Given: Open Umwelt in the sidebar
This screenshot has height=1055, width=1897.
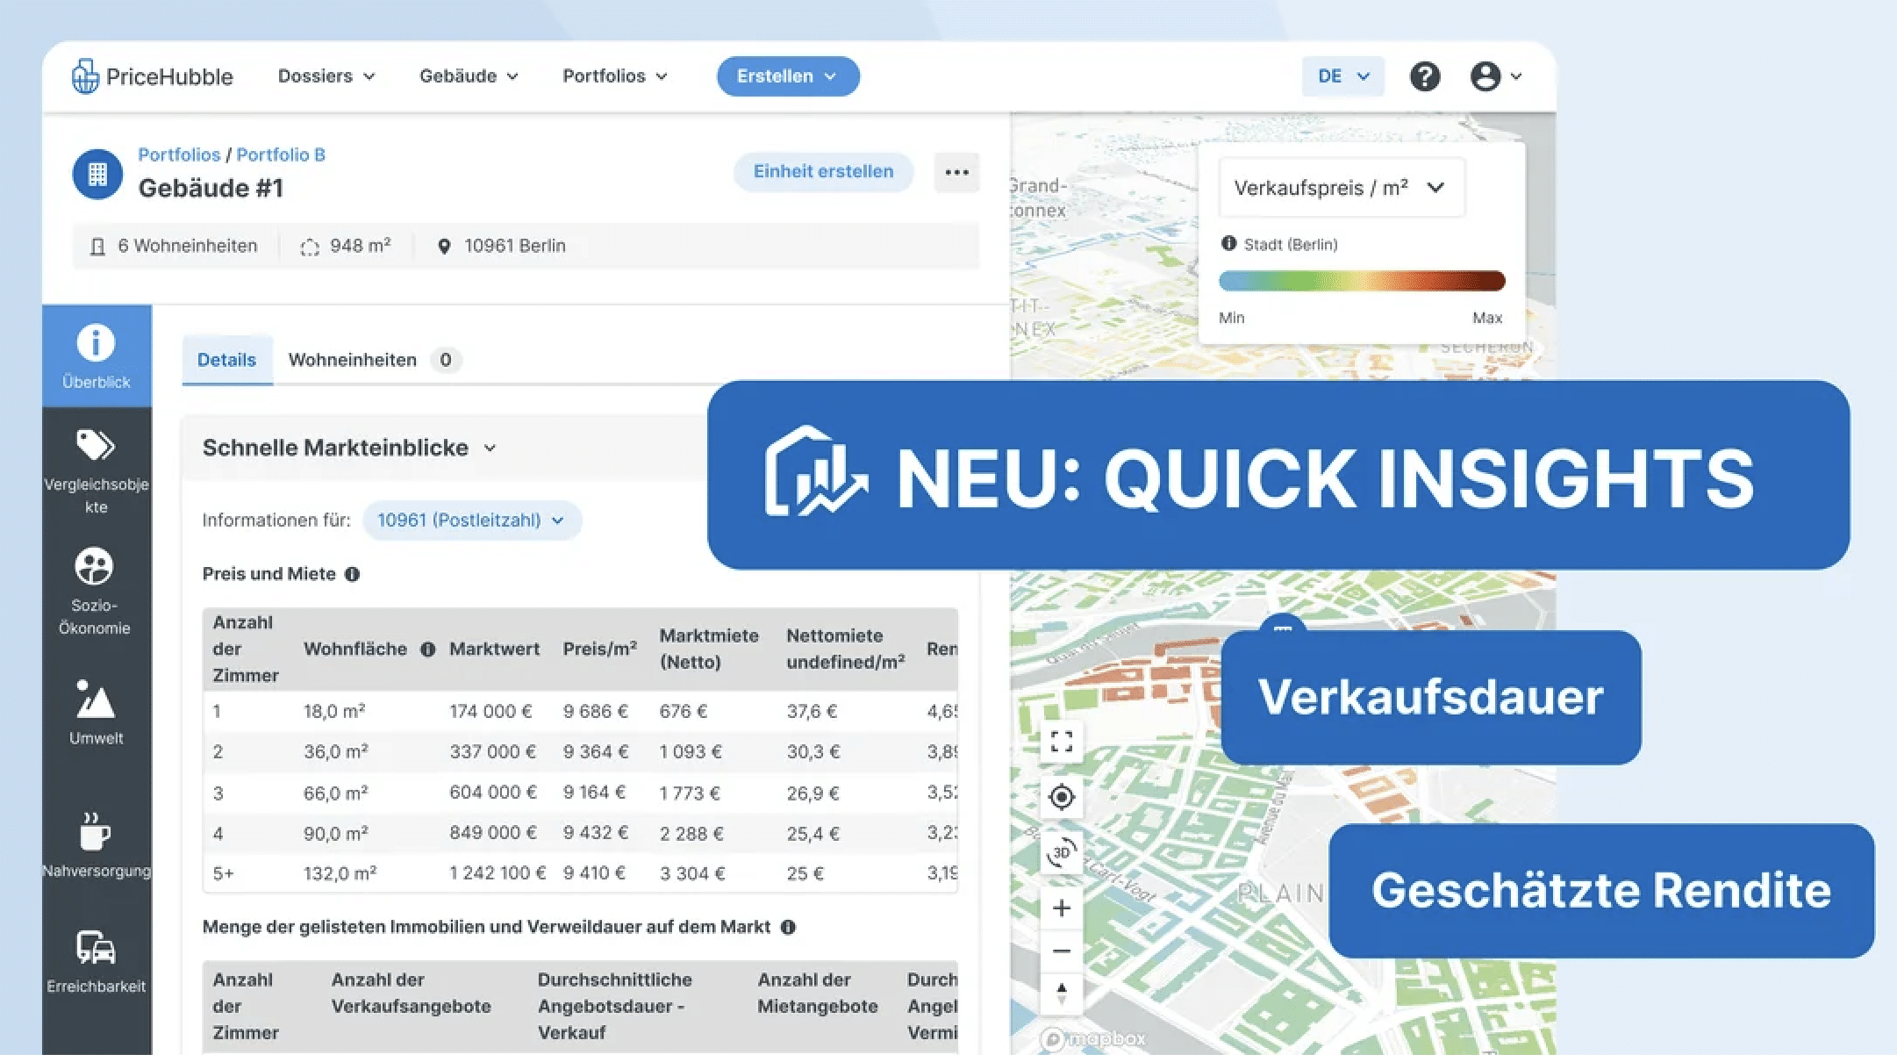Looking at the screenshot, I should click(97, 712).
